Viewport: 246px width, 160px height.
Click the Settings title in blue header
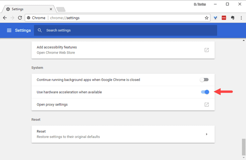(23, 30)
